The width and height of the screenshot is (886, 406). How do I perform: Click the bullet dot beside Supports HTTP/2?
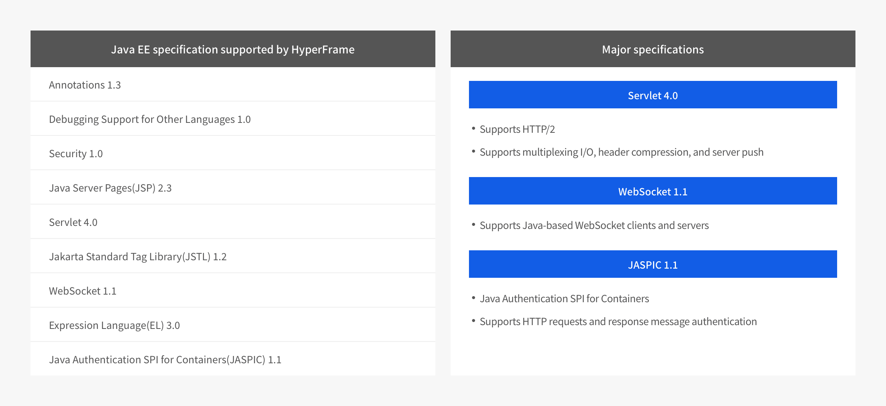474,129
